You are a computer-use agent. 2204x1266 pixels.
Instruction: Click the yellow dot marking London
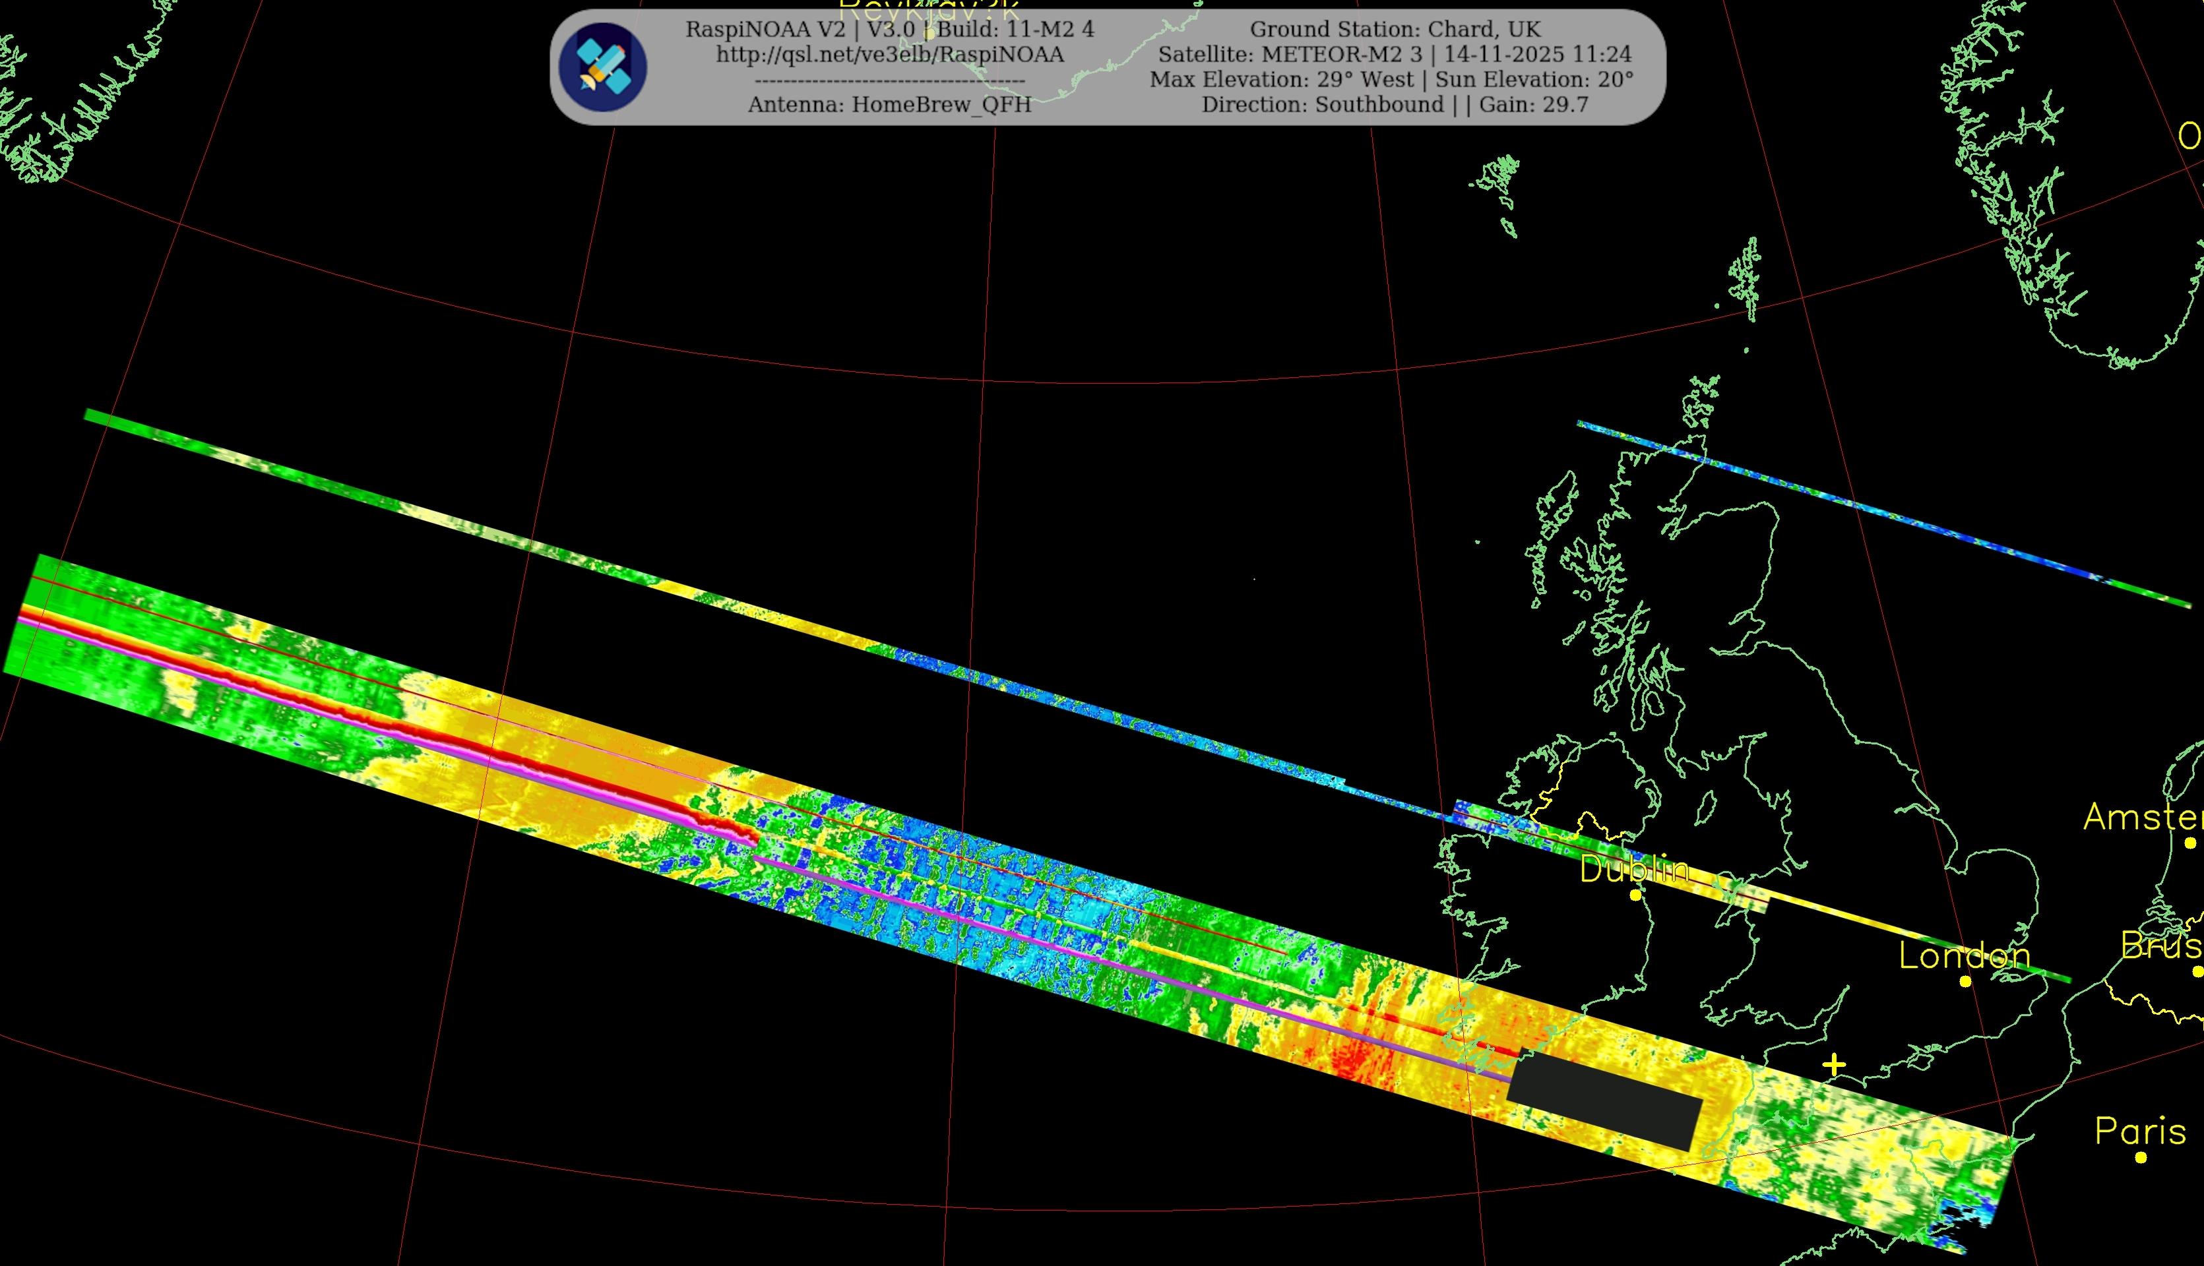coord(1965,982)
